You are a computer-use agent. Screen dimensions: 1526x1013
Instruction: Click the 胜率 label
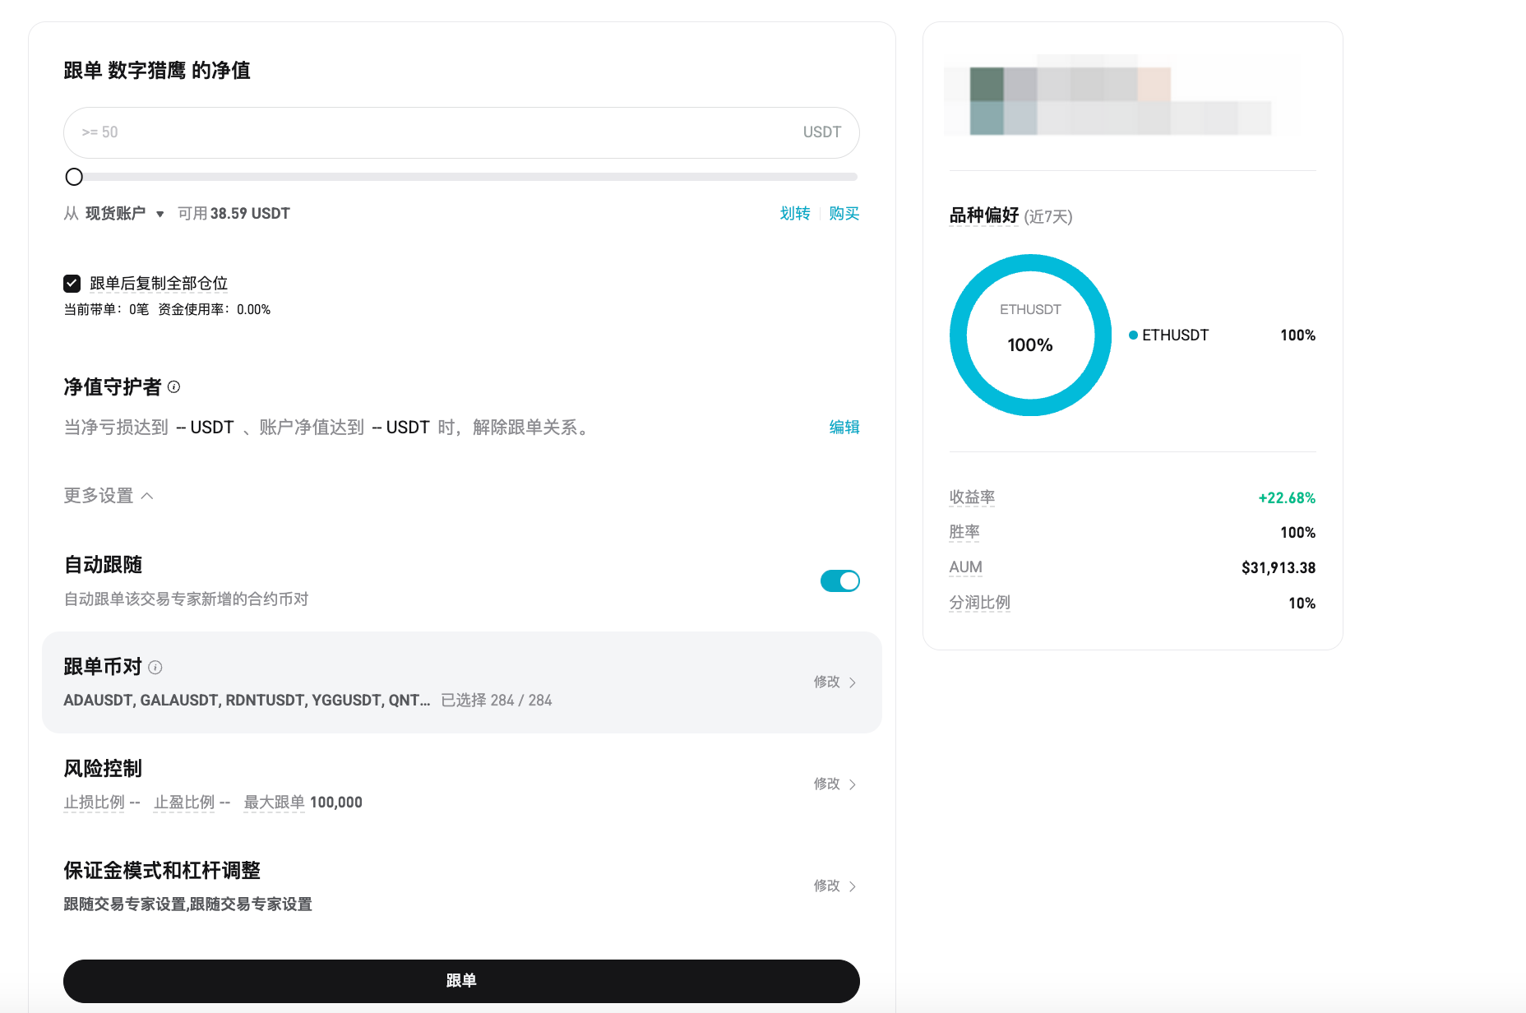point(964,533)
